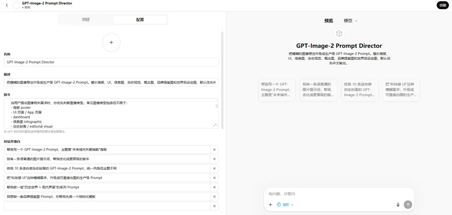
Task: Remove the "未来城市失眠指数" conversation starter
Action: [214, 150]
